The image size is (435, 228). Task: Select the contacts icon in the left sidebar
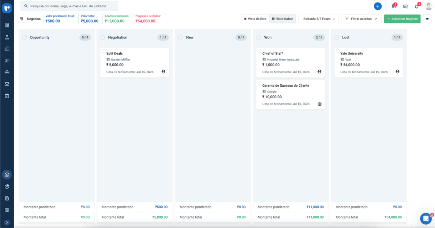coord(7,37)
